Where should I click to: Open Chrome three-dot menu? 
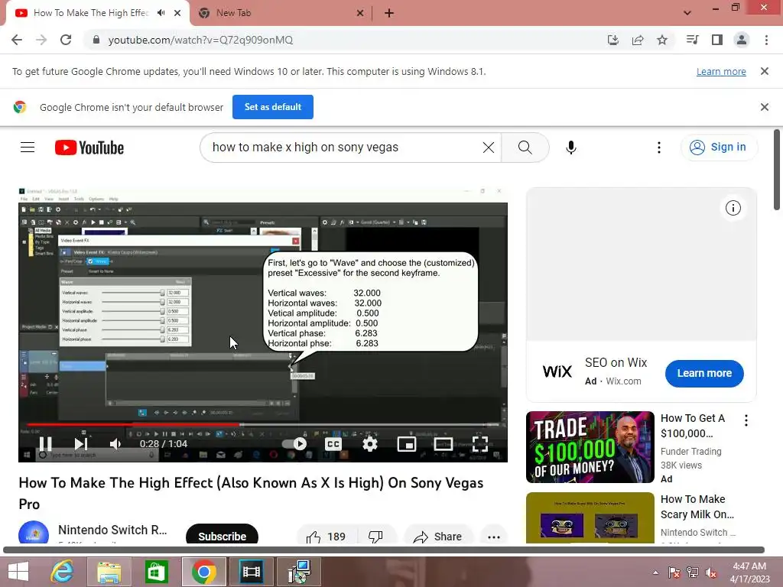[x=766, y=40]
